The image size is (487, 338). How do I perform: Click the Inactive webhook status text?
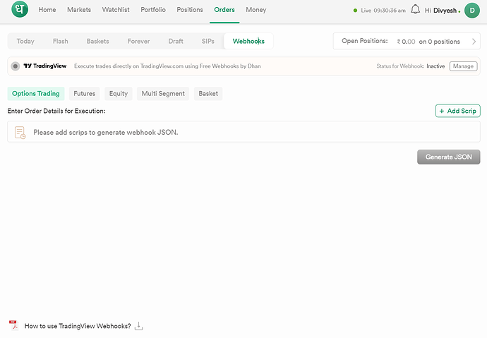435,66
